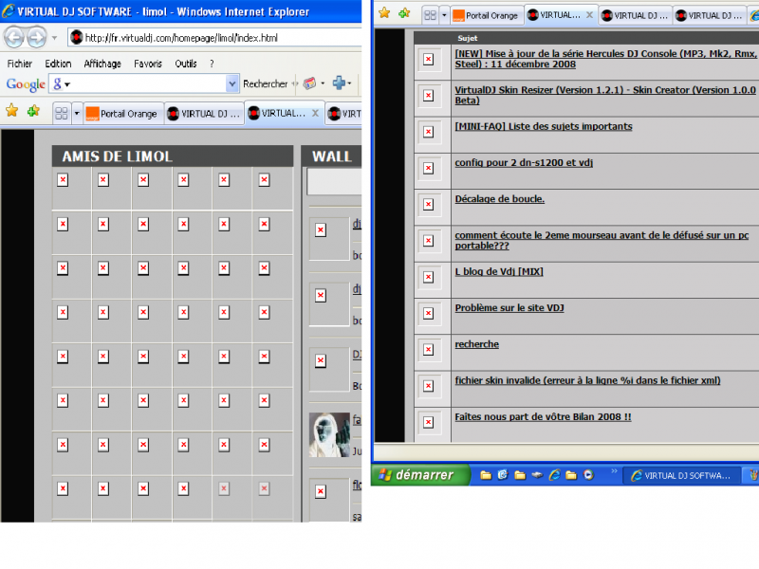
Task: Click the user photo thumbnail in the Wall
Action: click(x=329, y=434)
